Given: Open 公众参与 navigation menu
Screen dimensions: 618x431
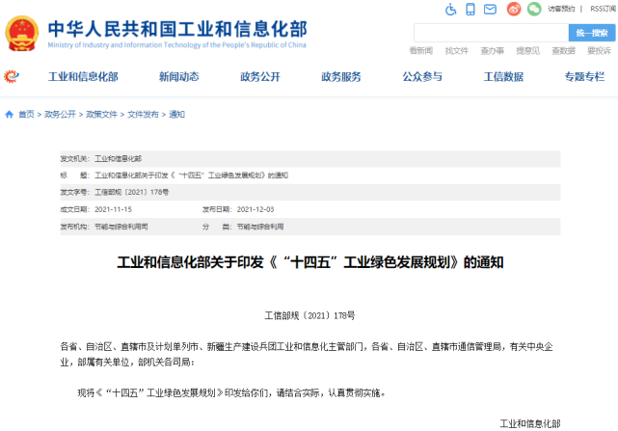Looking at the screenshot, I should point(422,76).
